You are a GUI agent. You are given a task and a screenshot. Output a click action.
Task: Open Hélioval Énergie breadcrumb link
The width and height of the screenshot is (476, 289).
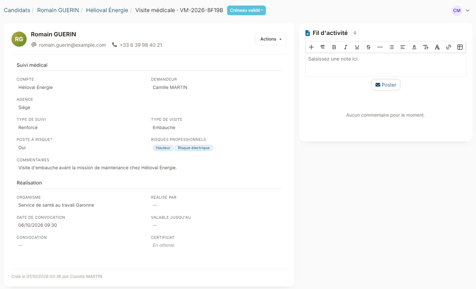click(x=107, y=10)
